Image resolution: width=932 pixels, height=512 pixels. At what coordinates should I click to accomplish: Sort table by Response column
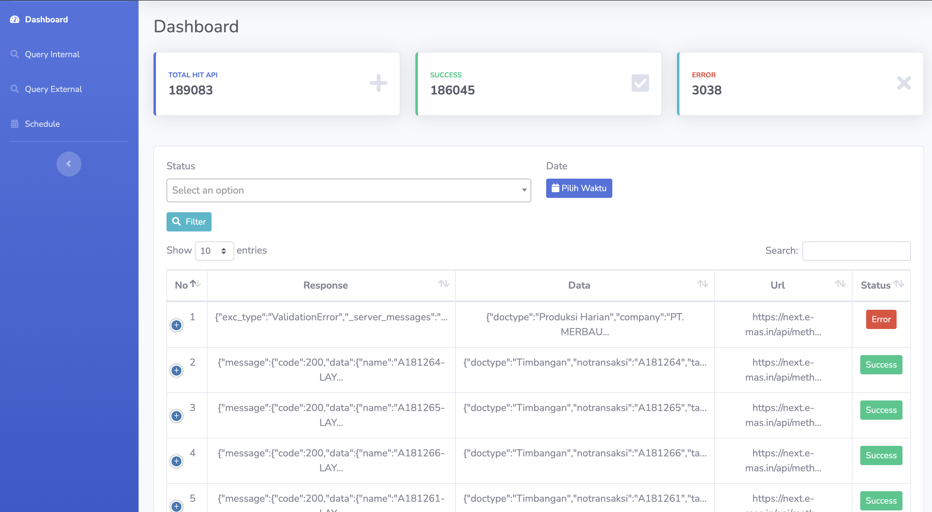click(x=331, y=285)
